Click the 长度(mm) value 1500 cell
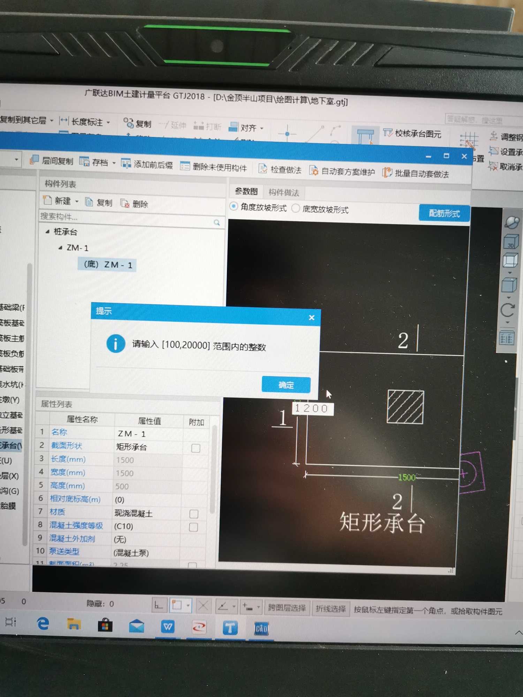 coord(148,460)
